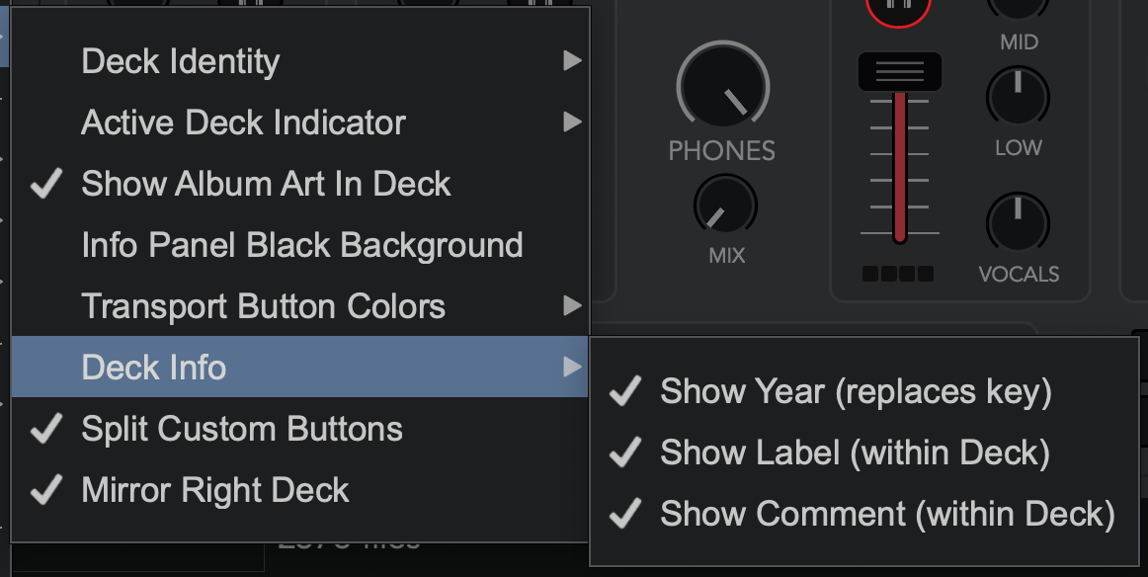Screen dimensions: 1148x577
Task: Toggle Show Comment (within Deck)
Action: point(863,514)
